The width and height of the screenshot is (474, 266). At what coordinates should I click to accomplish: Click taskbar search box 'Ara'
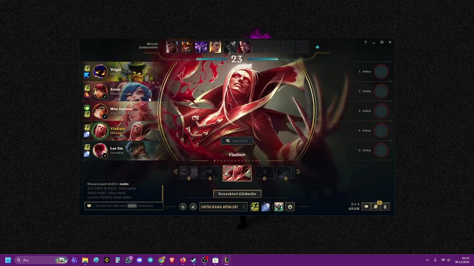(41, 260)
